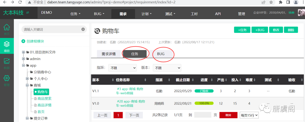
Task: Open the browser profile avatar icon
Action: click(x=296, y=2)
